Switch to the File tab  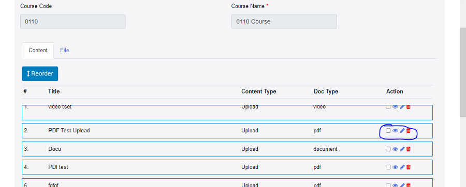(65, 51)
